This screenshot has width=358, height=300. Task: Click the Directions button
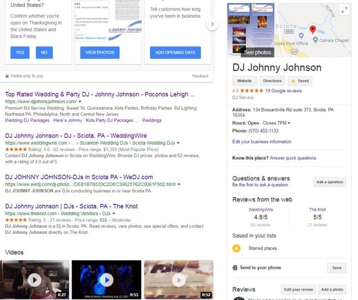tap(272, 81)
